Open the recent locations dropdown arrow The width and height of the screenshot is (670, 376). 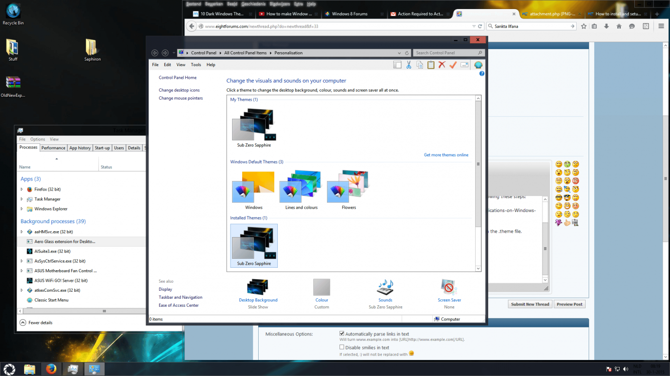pyautogui.click(x=174, y=53)
